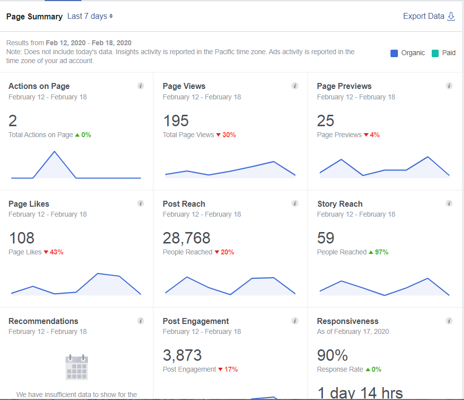Open the Responsiveness info icon
464x400 pixels.
tap(449, 321)
